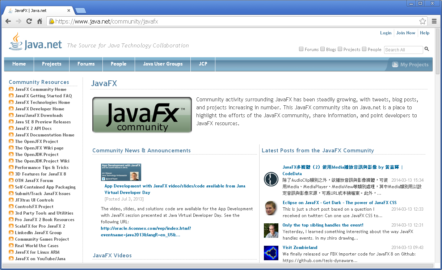
Task: Click the bullet icon beside JavaFX 2 API Docs
Action: [x=11, y=128]
